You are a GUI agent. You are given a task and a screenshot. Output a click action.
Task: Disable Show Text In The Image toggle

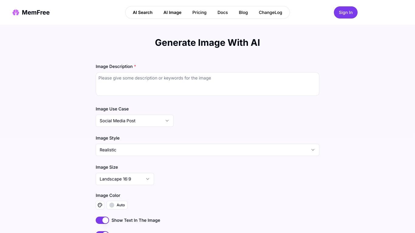pyautogui.click(x=102, y=220)
